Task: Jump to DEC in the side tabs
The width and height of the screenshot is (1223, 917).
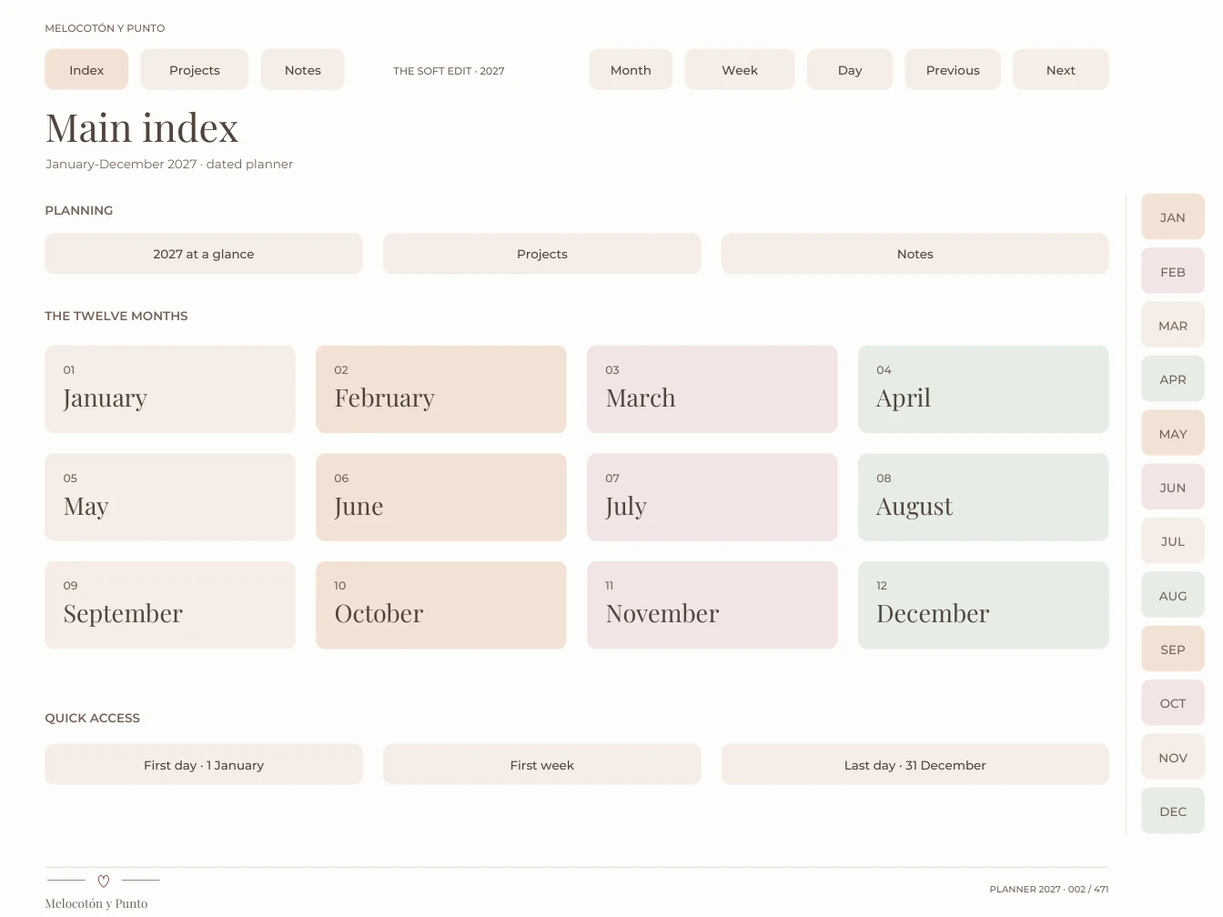Action: [x=1173, y=811]
